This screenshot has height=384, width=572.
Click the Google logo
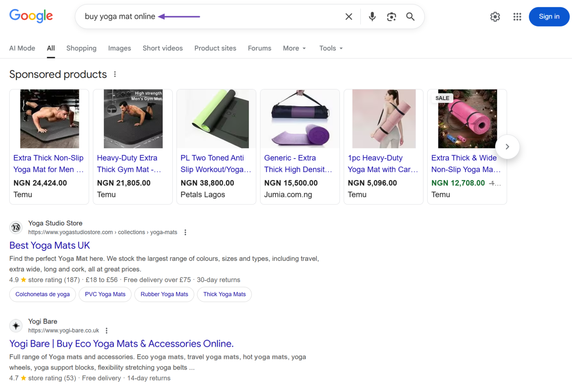pos(31,16)
